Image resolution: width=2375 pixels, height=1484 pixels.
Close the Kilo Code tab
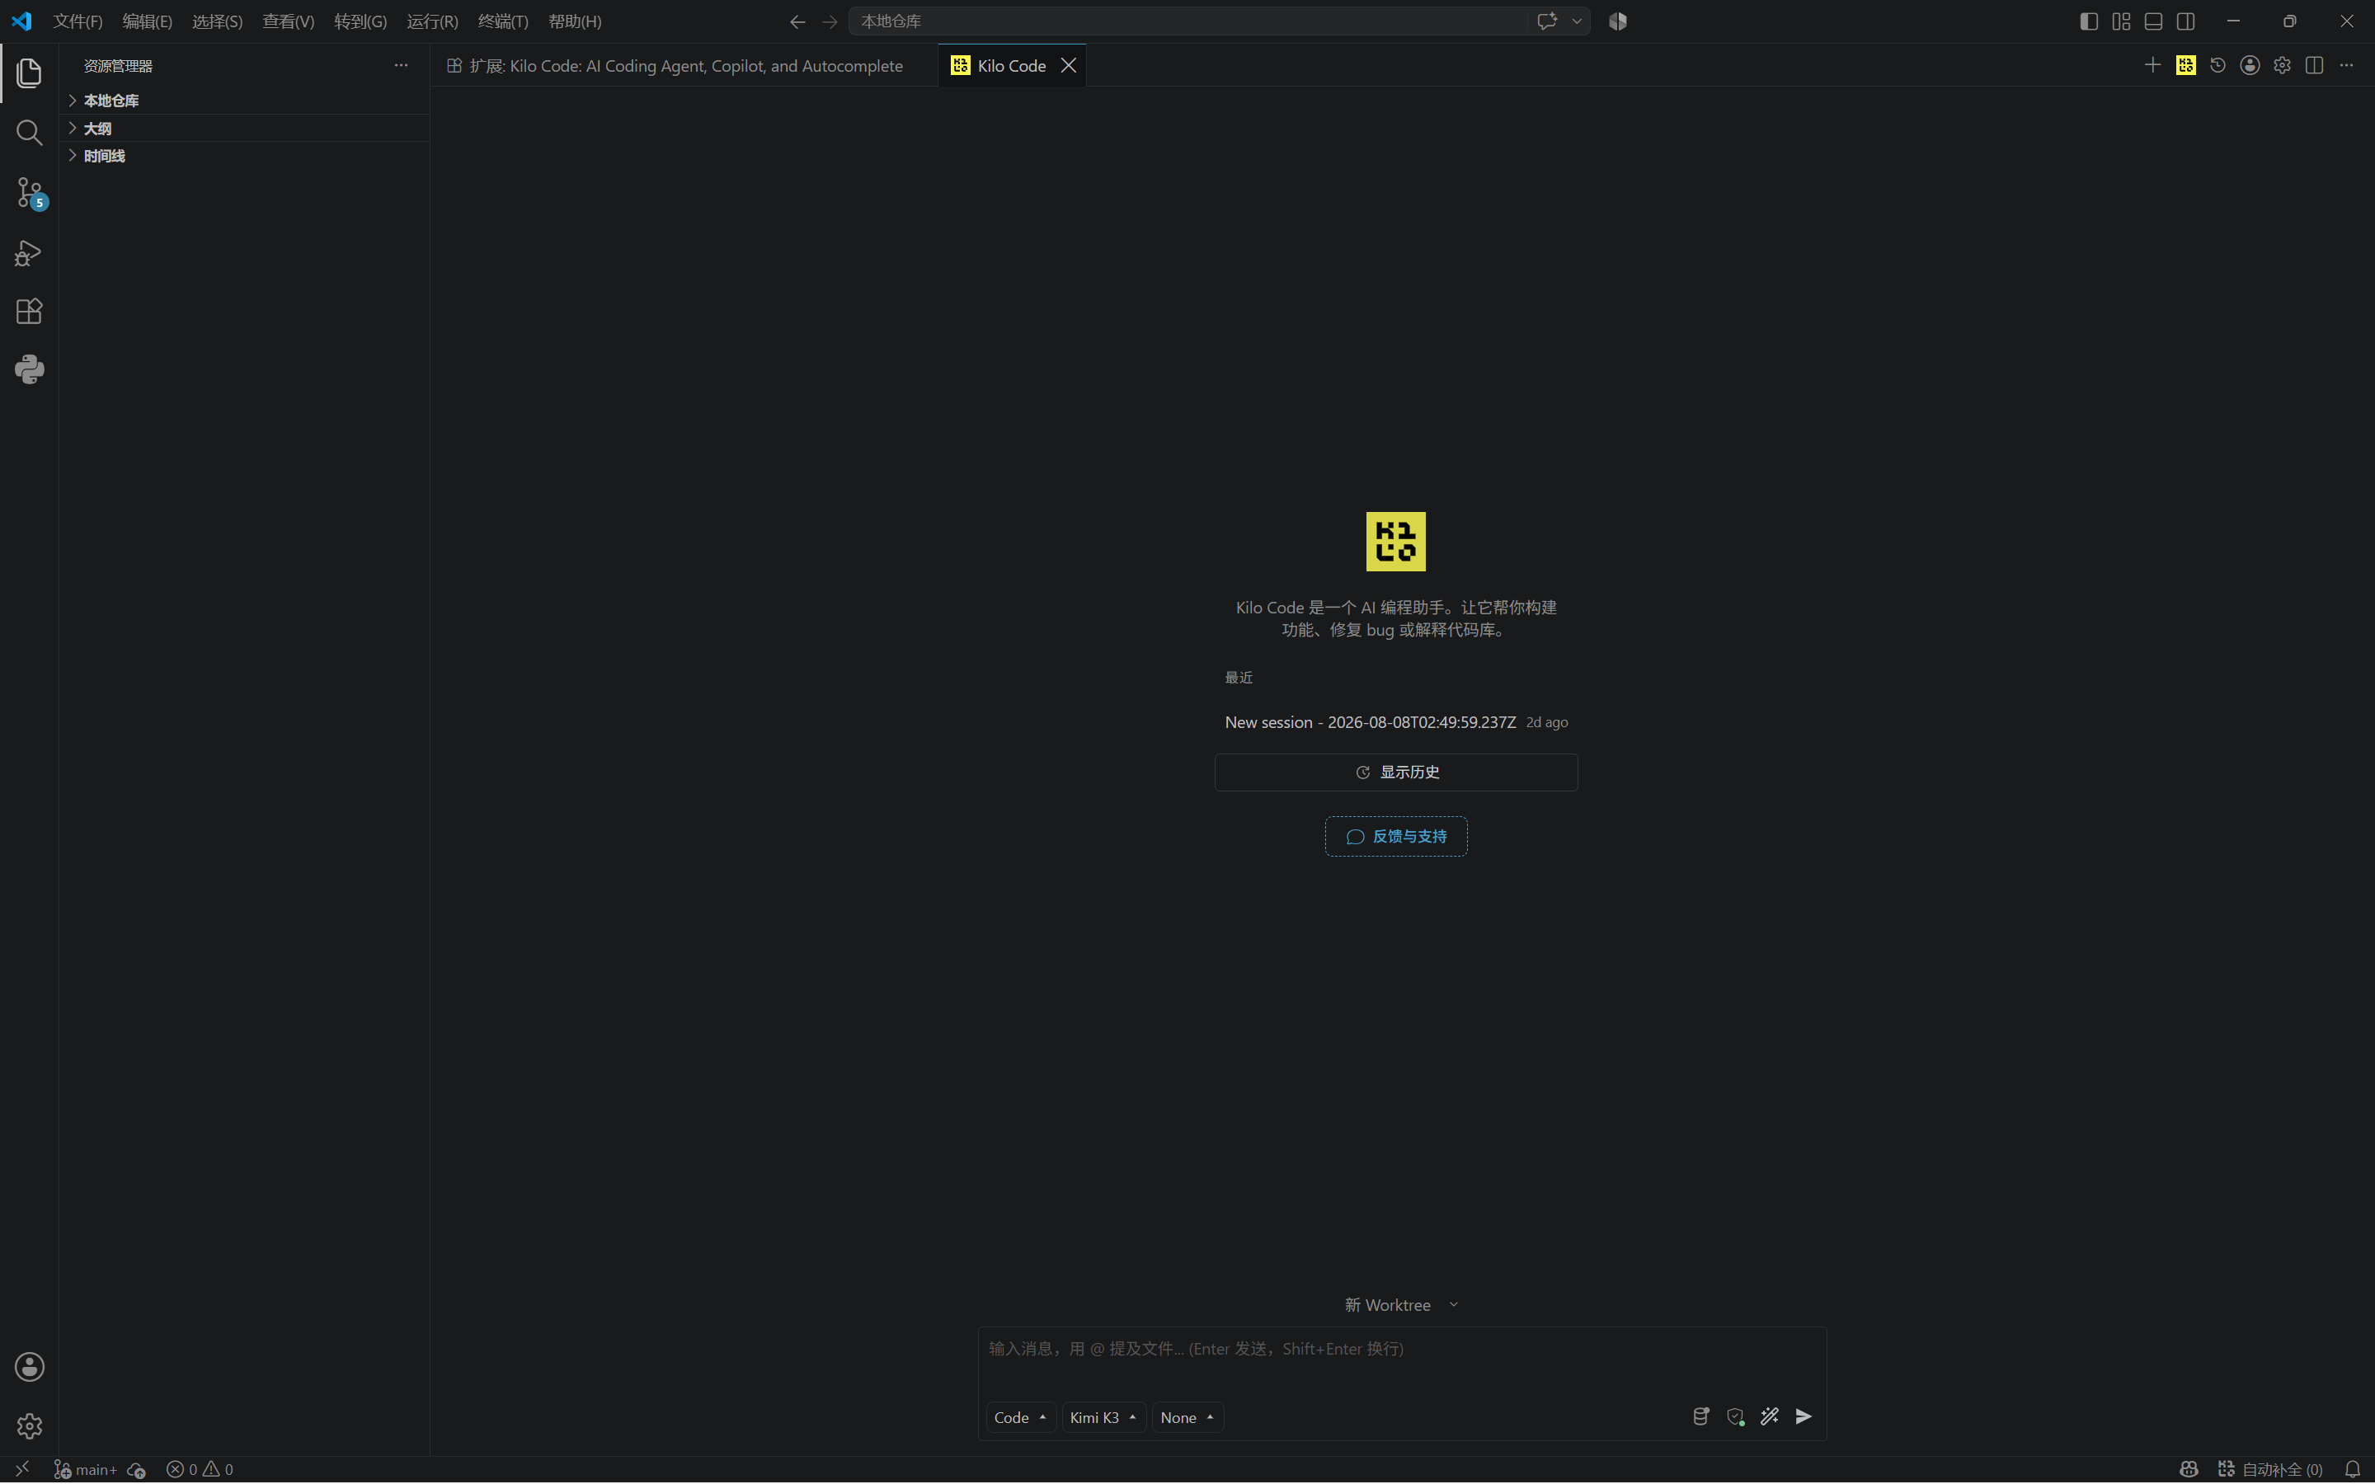[x=1068, y=66]
